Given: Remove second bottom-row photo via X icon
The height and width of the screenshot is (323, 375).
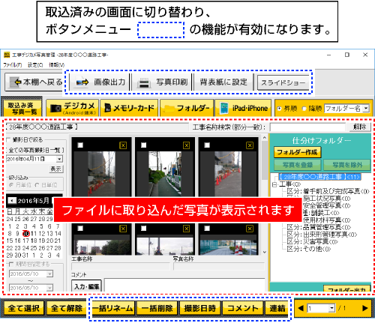Looking at the screenshot, I should (186, 229).
